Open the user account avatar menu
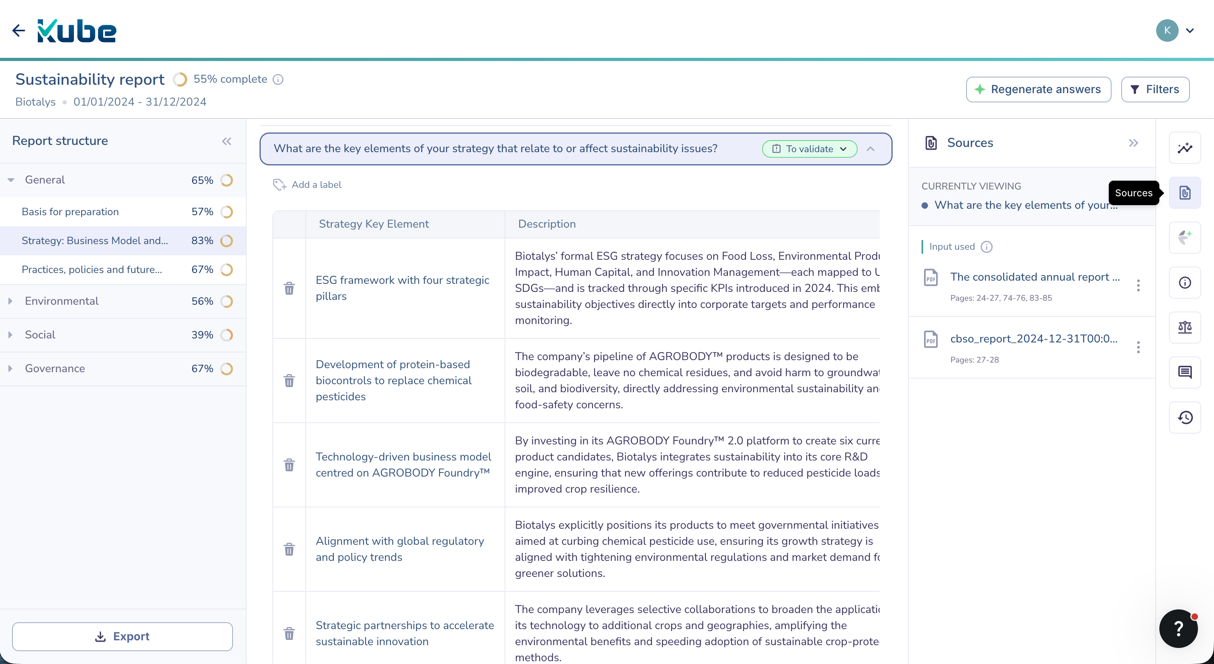The height and width of the screenshot is (664, 1214). (1167, 30)
